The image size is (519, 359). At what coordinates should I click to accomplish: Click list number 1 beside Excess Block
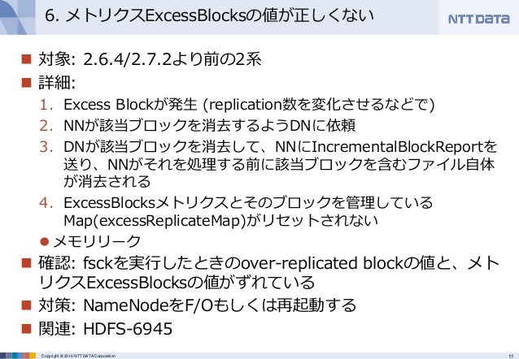click(46, 105)
